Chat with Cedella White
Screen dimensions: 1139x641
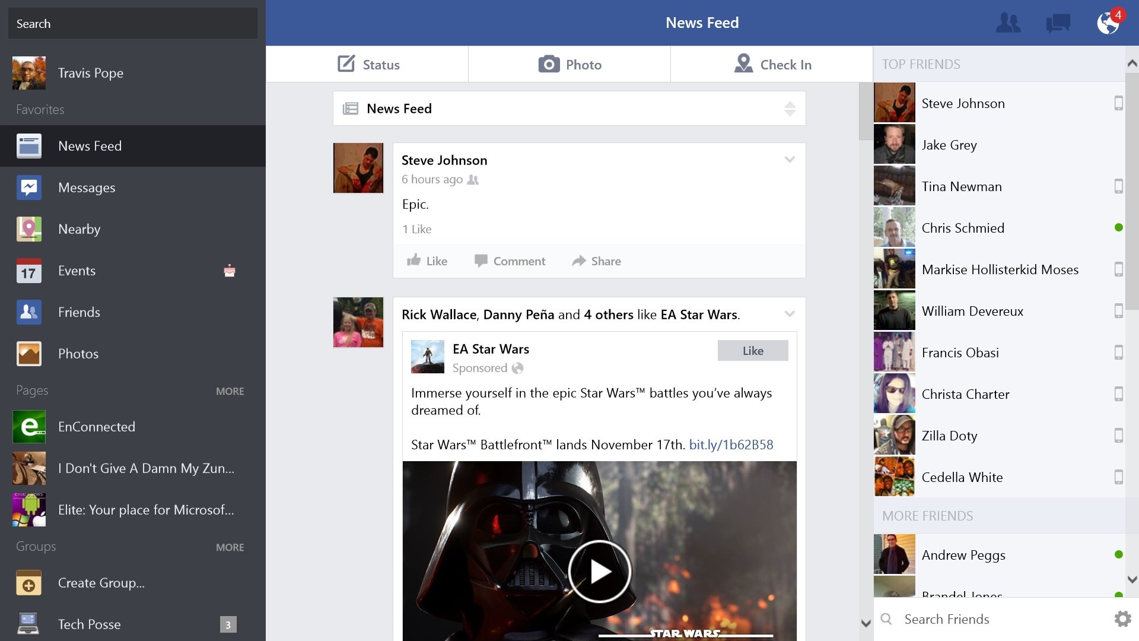pyautogui.click(x=1000, y=477)
